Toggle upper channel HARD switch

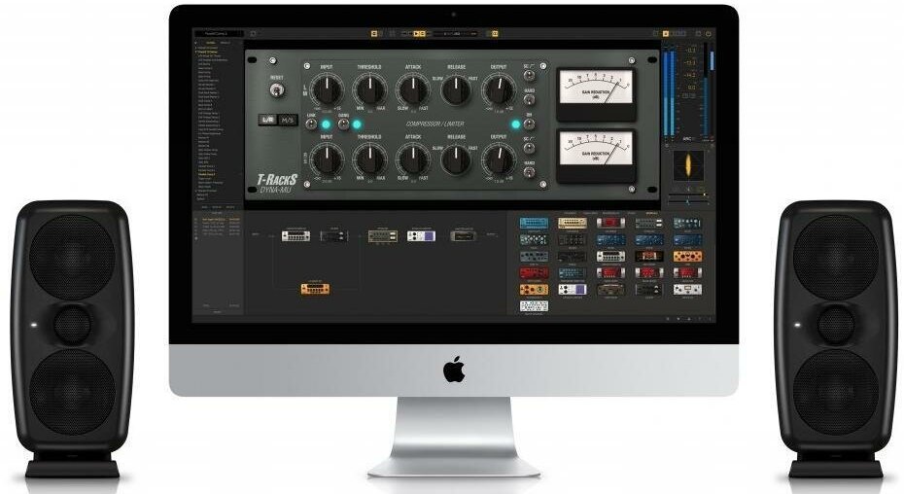tap(529, 99)
